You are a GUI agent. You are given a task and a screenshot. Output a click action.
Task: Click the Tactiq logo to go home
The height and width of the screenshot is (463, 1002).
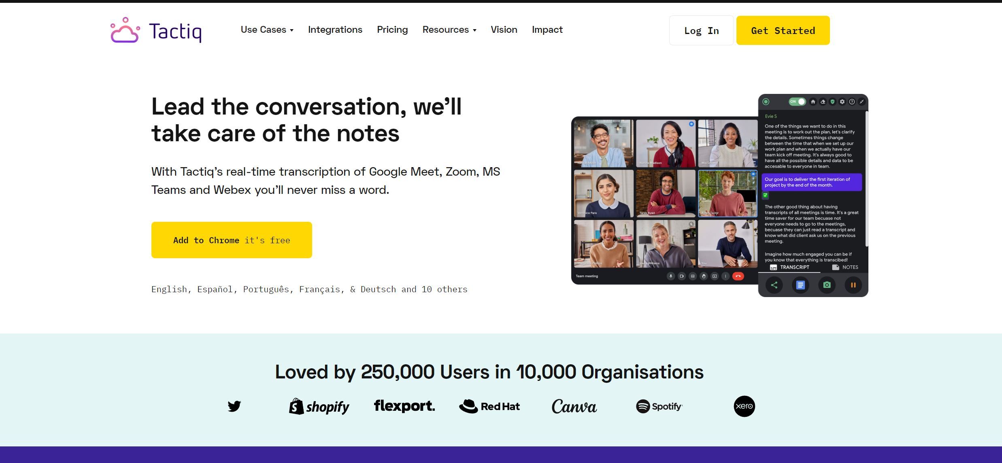point(156,30)
